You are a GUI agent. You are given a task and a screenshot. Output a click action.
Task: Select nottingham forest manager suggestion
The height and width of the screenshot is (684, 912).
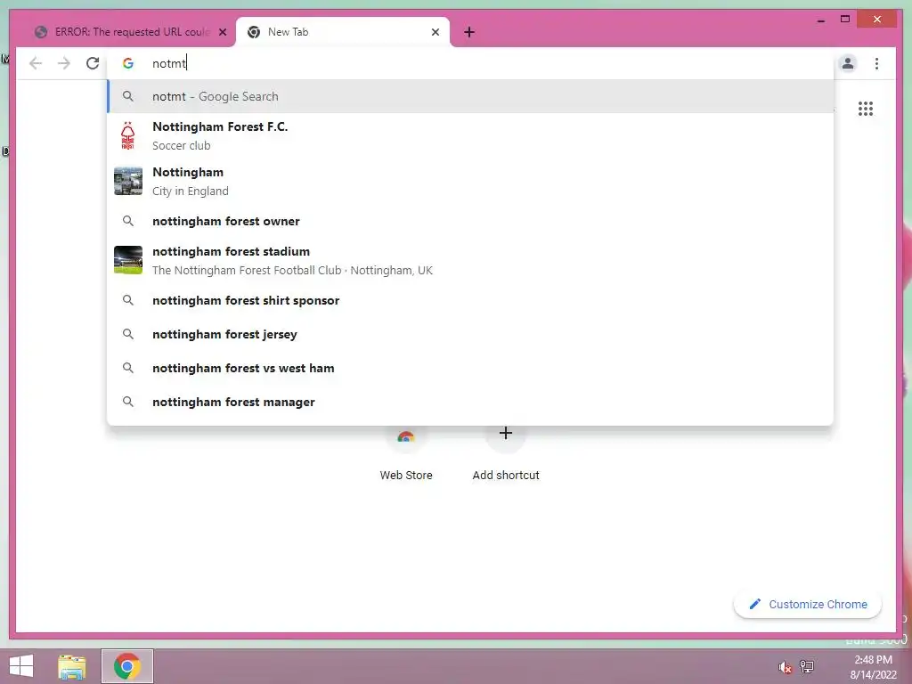click(470, 402)
